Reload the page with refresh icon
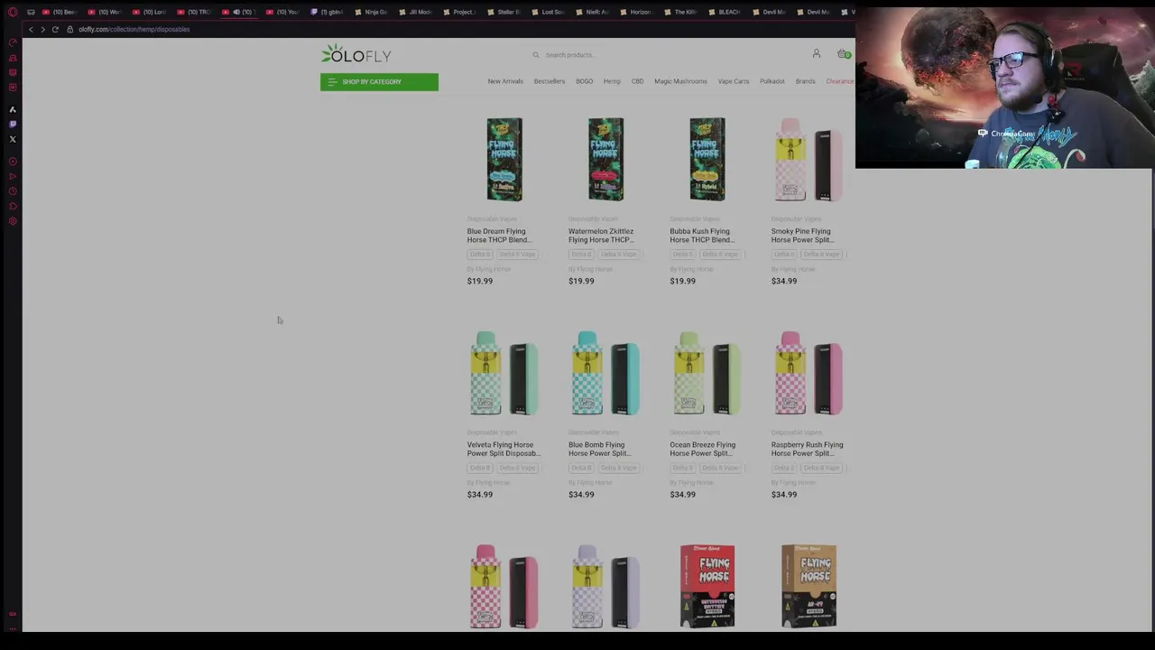The width and height of the screenshot is (1155, 650). 55,30
